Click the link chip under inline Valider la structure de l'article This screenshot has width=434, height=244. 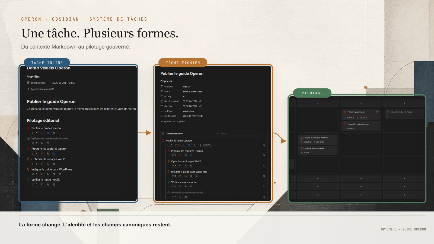point(42,143)
